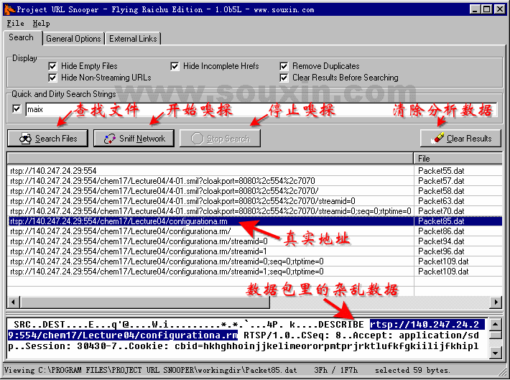Click the packet view scroll down arrow
Image resolution: width=510 pixels, height=380 pixels.
pos(495,353)
